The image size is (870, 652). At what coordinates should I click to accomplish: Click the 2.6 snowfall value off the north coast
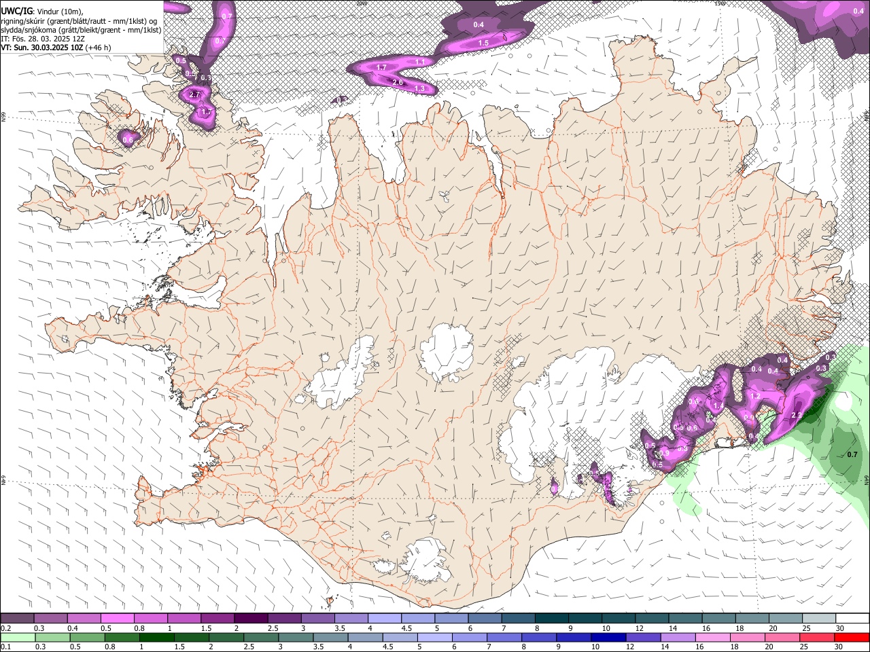click(x=398, y=82)
